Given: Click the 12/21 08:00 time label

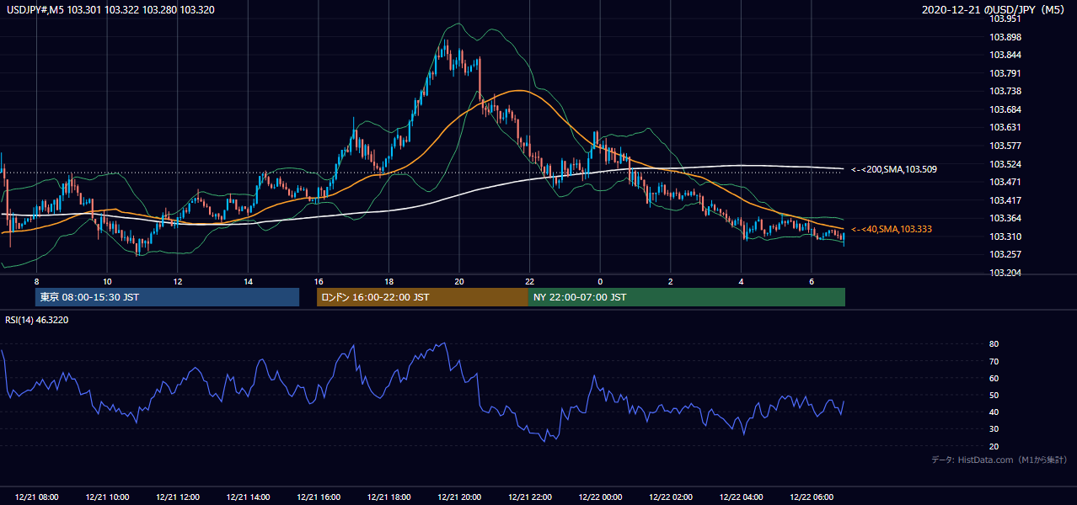Looking at the screenshot, I should point(36,497).
